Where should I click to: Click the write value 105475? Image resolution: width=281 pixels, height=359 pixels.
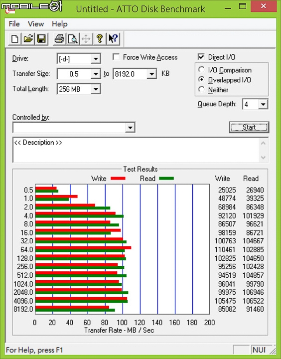pyautogui.click(x=225, y=301)
